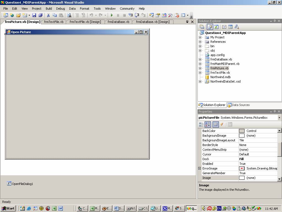
Task: Toggle Categorized view in Properties window
Action: (201, 124)
